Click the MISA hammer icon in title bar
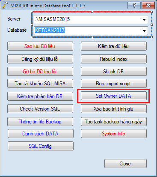This screenshot has width=157, height=177. [5, 5]
